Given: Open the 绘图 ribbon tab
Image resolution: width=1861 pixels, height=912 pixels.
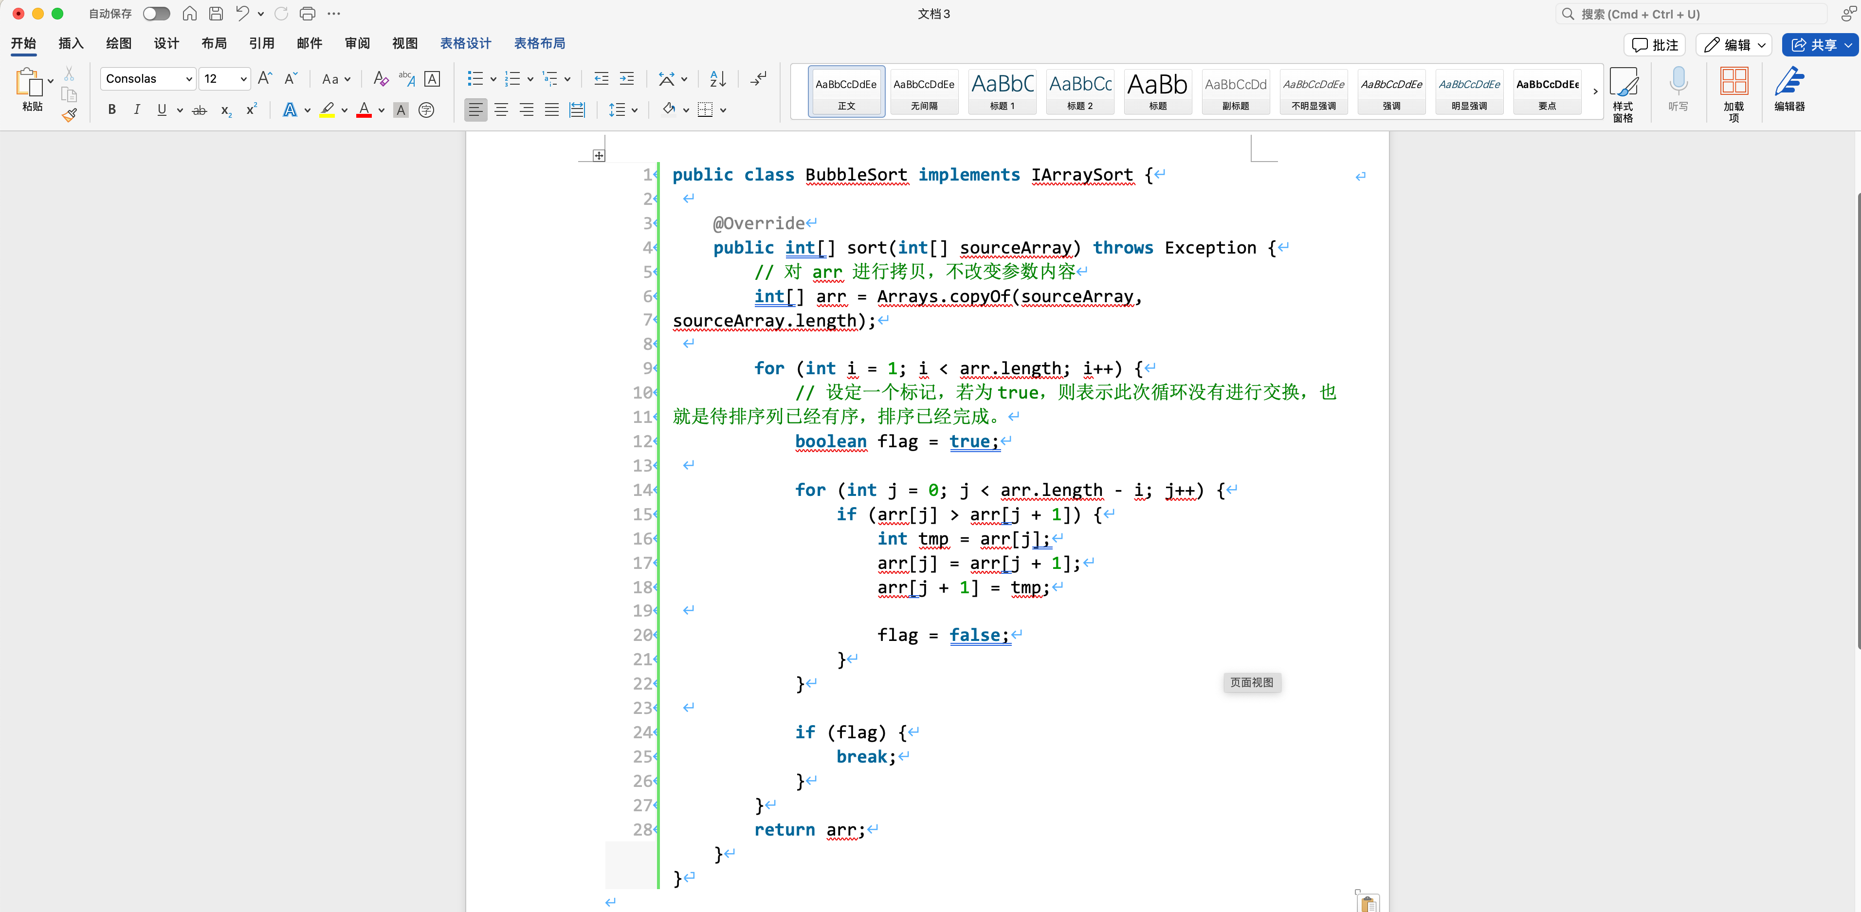Looking at the screenshot, I should (x=118, y=43).
